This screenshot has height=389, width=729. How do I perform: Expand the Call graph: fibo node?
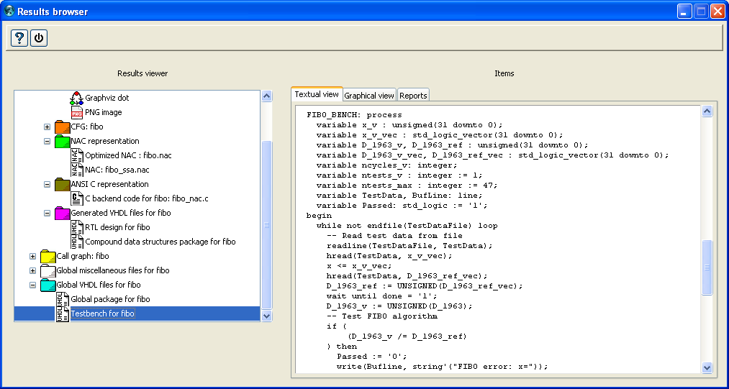point(32,256)
